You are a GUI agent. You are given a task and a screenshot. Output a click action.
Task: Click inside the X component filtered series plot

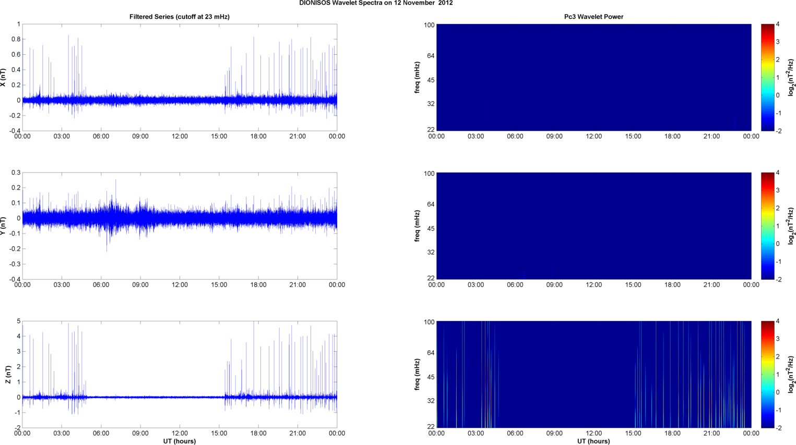(x=180, y=78)
